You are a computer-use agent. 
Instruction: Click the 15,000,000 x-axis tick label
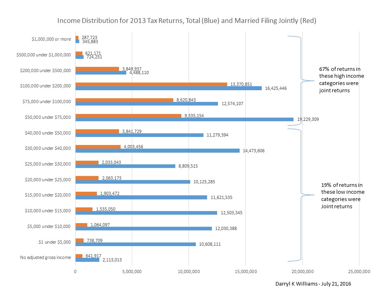(x=246, y=272)
